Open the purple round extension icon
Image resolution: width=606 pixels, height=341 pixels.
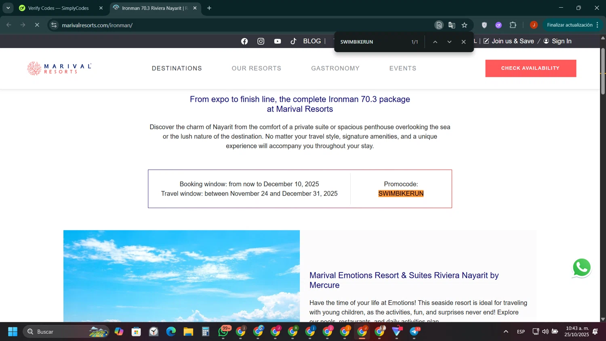pyautogui.click(x=499, y=25)
